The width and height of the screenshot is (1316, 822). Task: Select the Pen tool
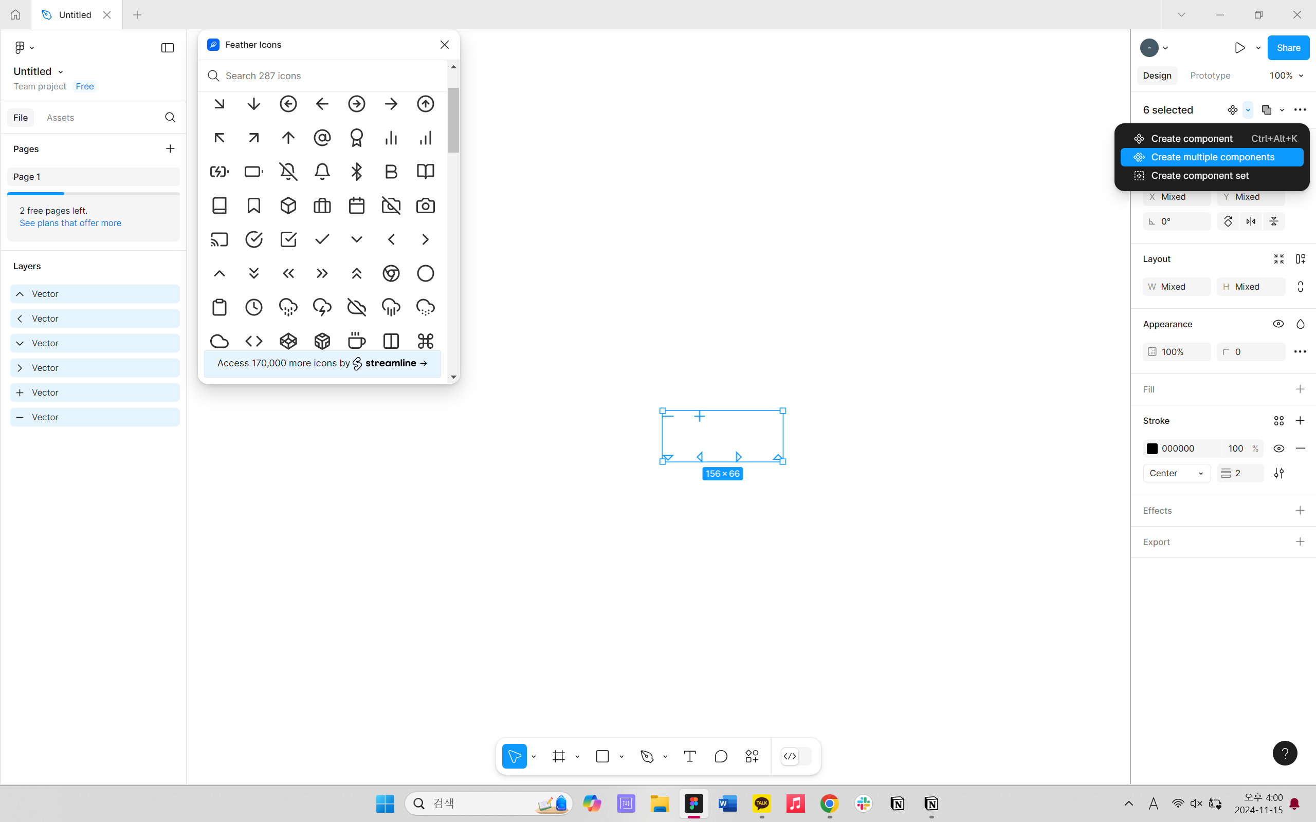click(x=647, y=756)
